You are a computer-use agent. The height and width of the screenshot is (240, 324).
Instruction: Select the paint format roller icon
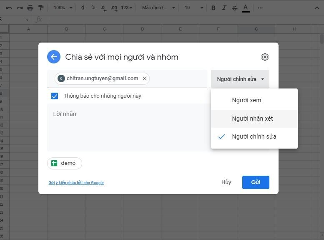pos(41,8)
